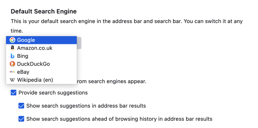Click the DuckDuckGo duck logo icon
This screenshot has height=128, width=258.
pyautogui.click(x=12, y=64)
